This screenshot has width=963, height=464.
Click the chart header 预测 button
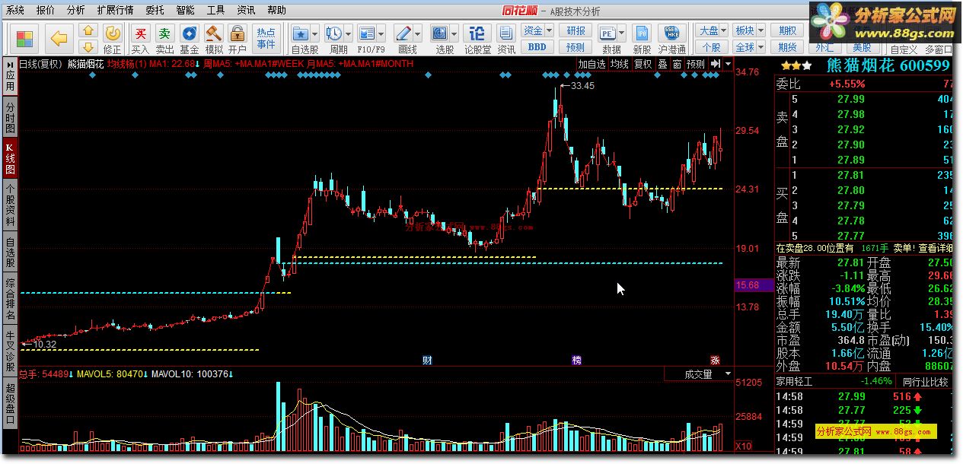pyautogui.click(x=696, y=65)
